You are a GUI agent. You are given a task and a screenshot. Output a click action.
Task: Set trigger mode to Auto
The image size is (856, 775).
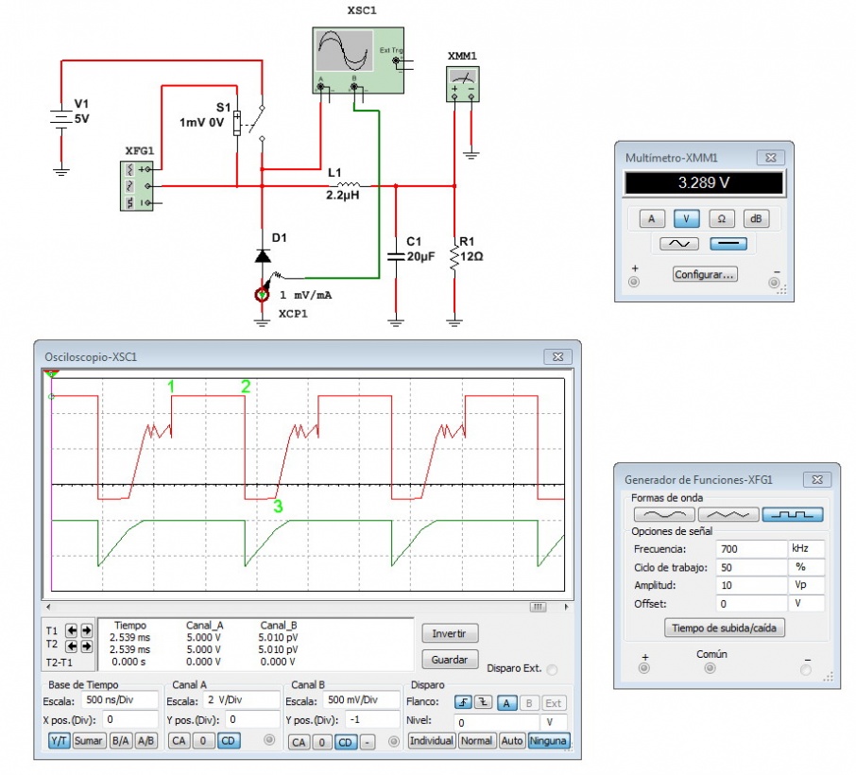(512, 741)
